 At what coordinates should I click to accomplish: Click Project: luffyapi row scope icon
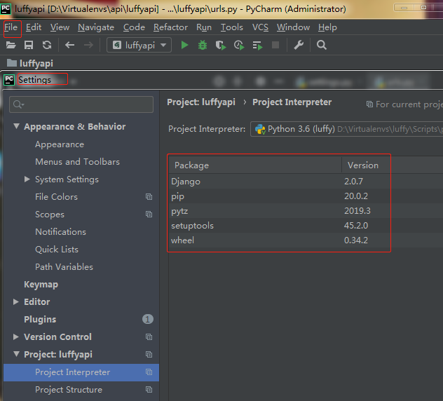pyautogui.click(x=149, y=354)
